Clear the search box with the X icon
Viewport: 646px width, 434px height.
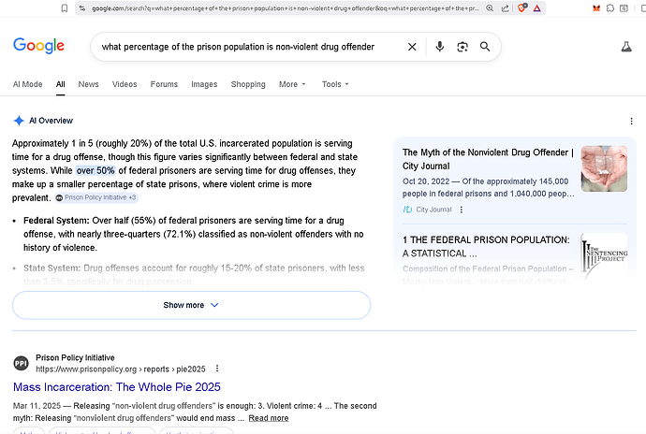(412, 47)
